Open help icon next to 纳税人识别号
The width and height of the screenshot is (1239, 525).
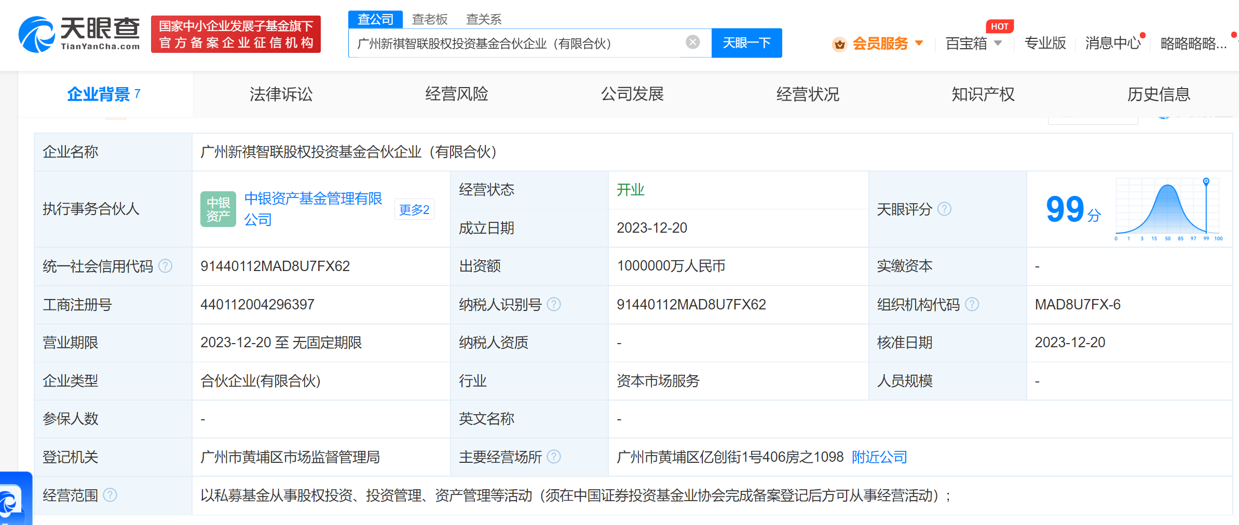coord(554,304)
